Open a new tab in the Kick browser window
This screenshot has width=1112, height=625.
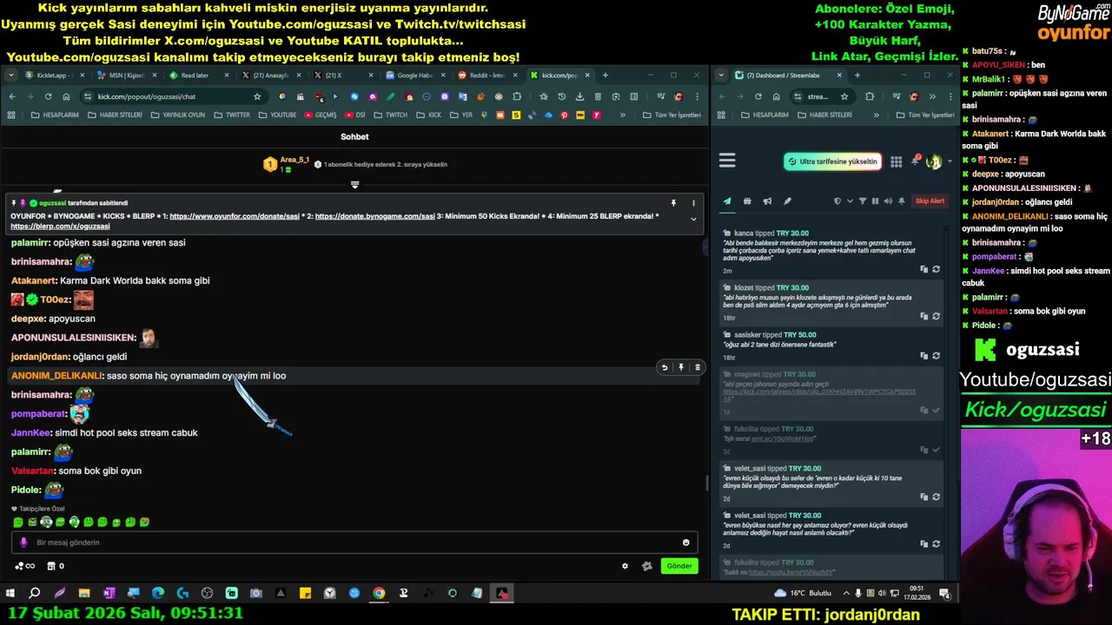click(x=606, y=76)
